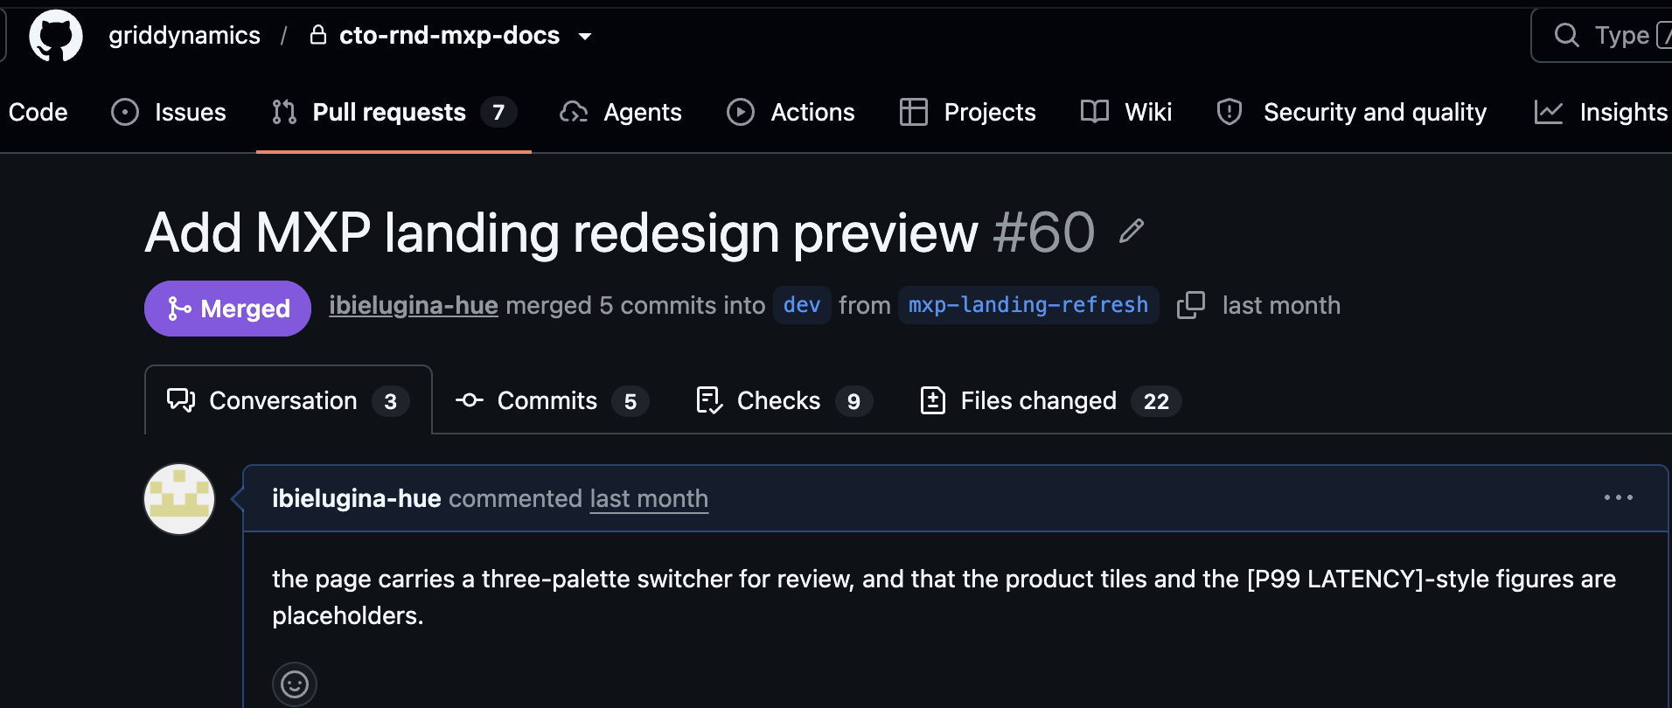This screenshot has height=708, width=1672.
Task: Go to the Code tab
Action: [x=38, y=112]
